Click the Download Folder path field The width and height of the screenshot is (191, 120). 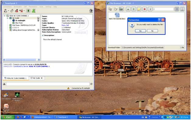[143, 48]
